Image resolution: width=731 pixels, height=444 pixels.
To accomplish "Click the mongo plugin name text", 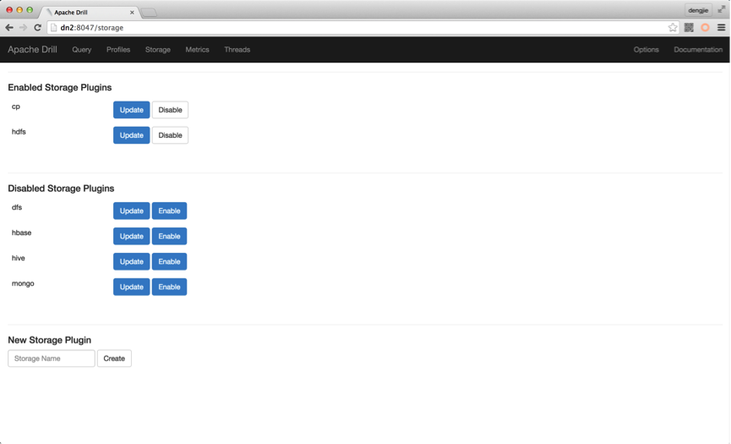I will 23,283.
